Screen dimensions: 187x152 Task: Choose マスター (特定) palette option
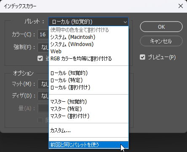[88, 109]
